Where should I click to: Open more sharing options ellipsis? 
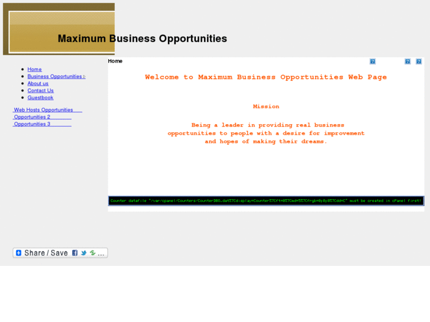pyautogui.click(x=101, y=253)
